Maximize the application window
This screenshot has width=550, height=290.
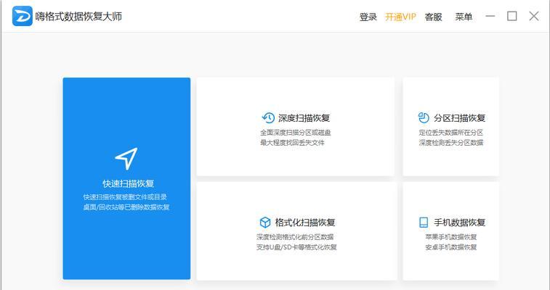pyautogui.click(x=512, y=16)
